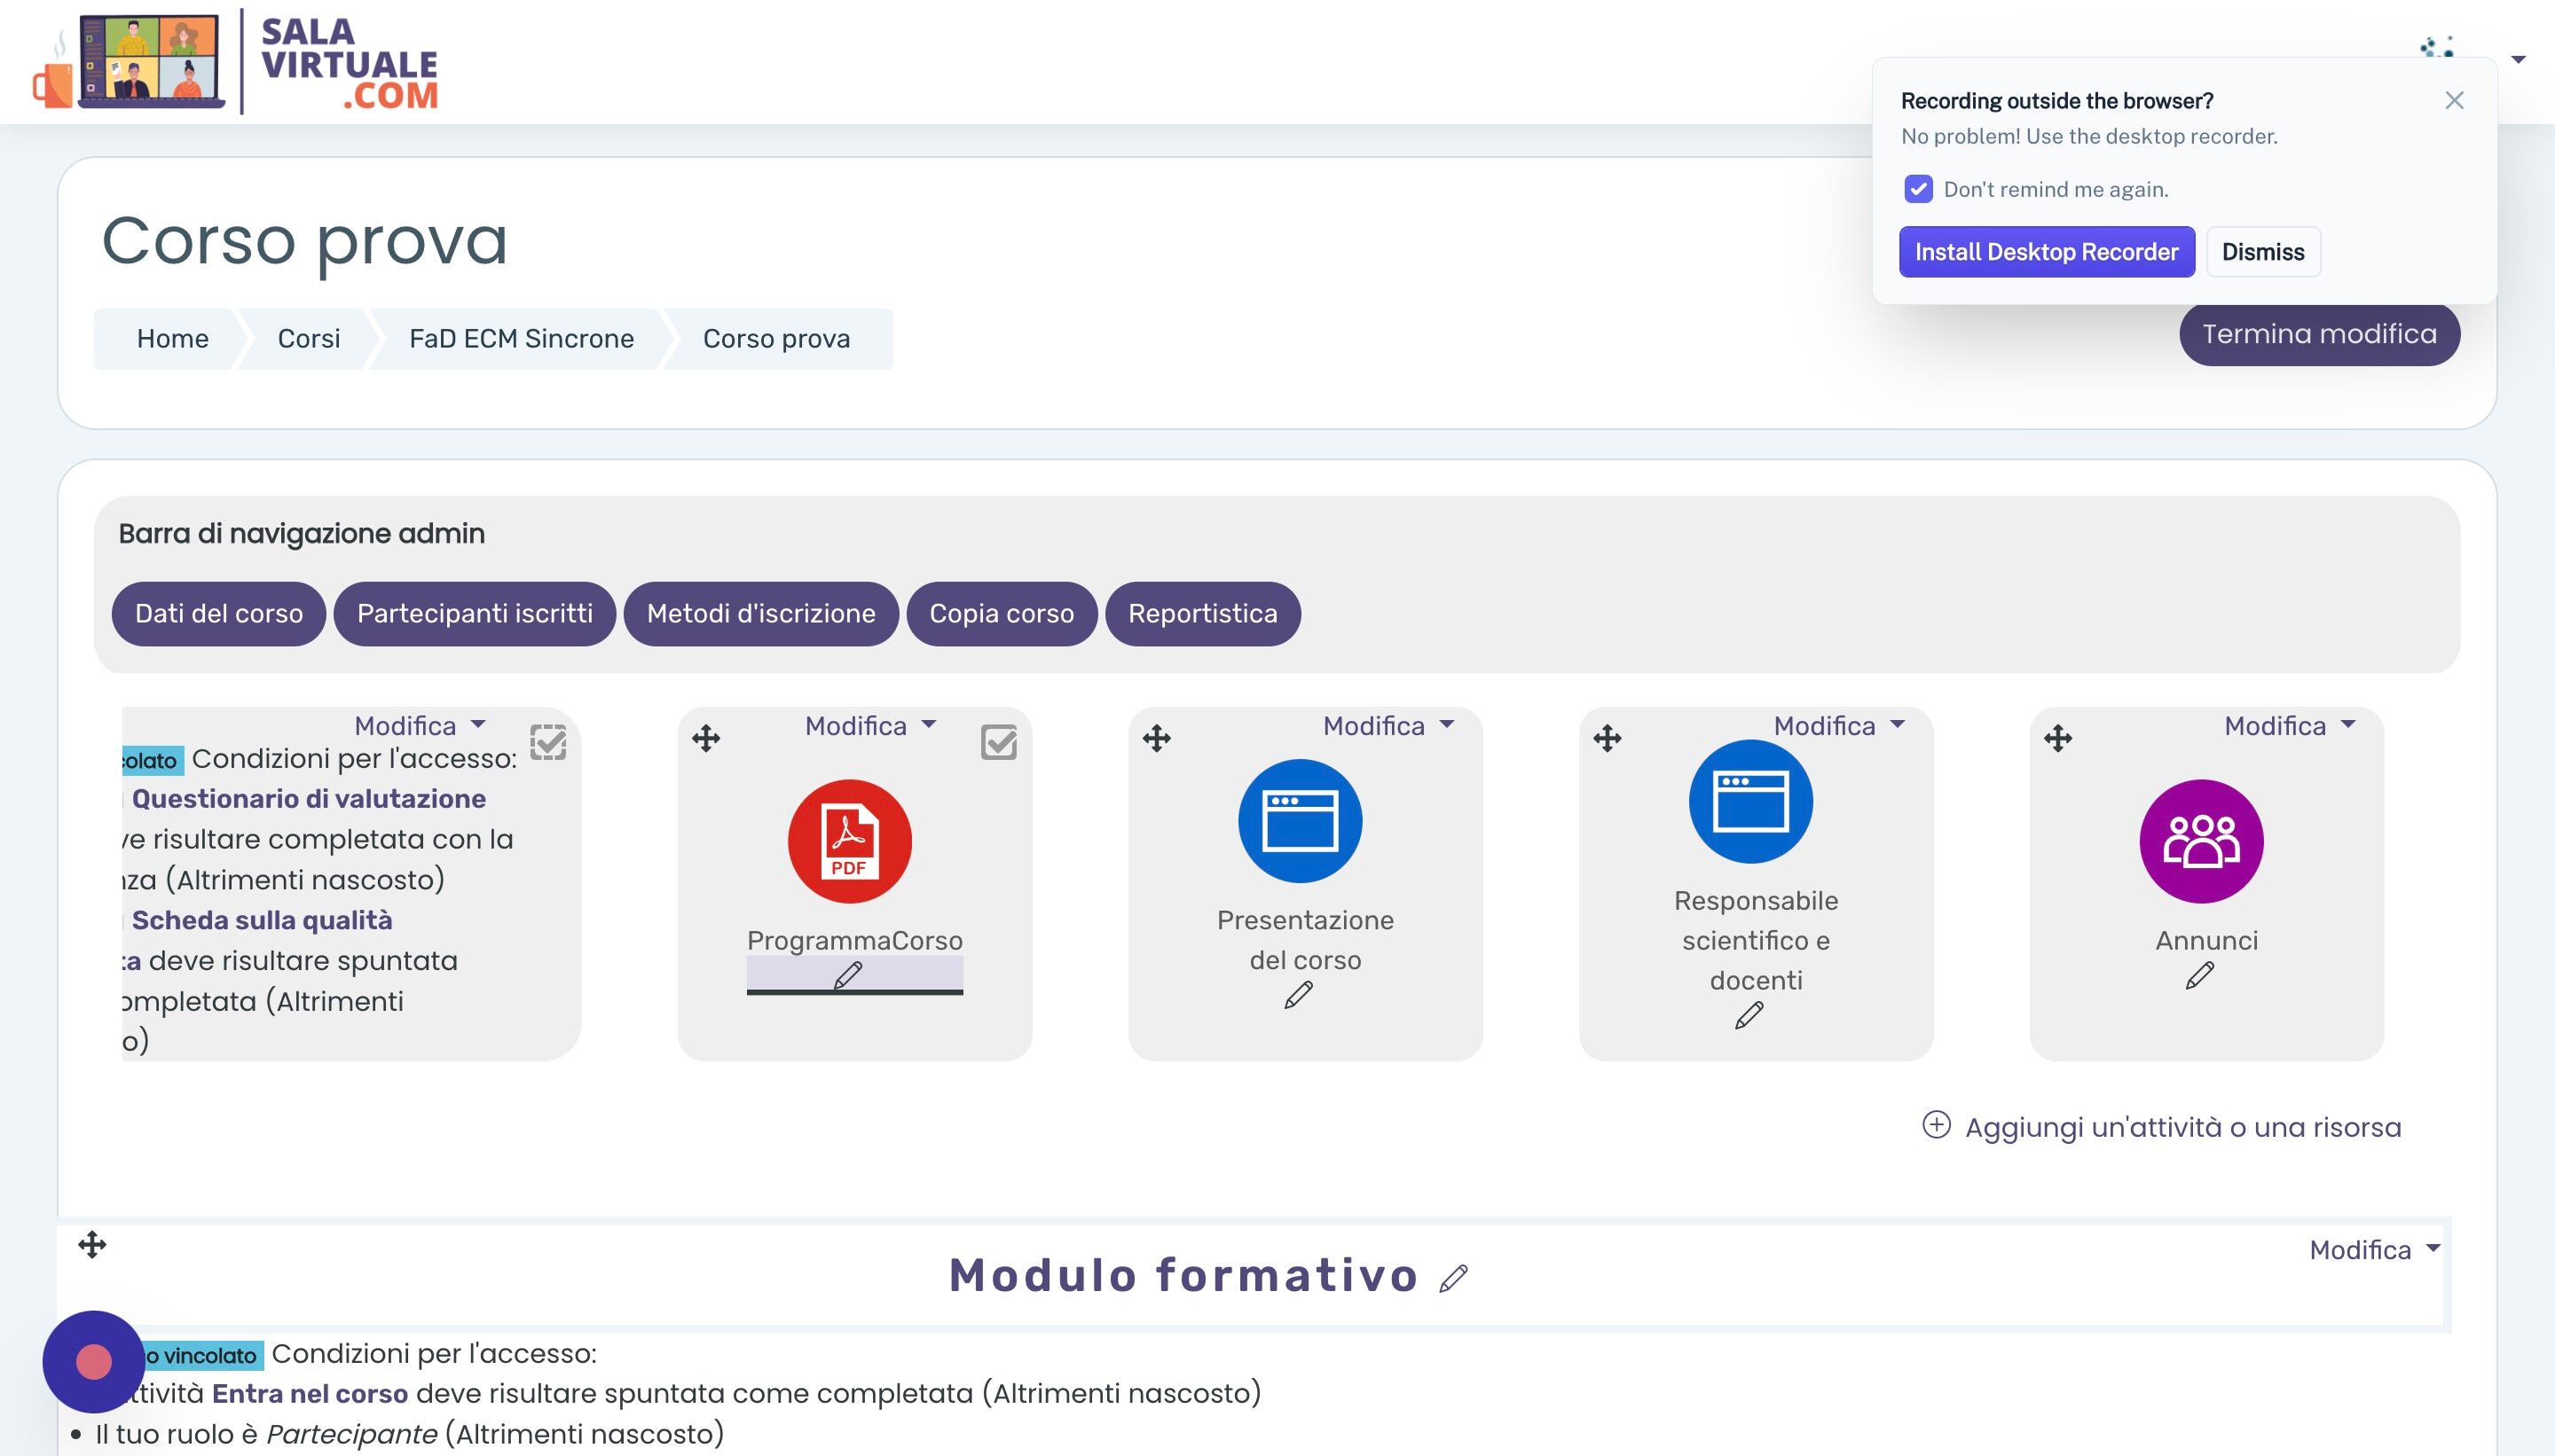
Task: Click the plus icon next to Aggiungi un'attività
Action: point(1937,1125)
